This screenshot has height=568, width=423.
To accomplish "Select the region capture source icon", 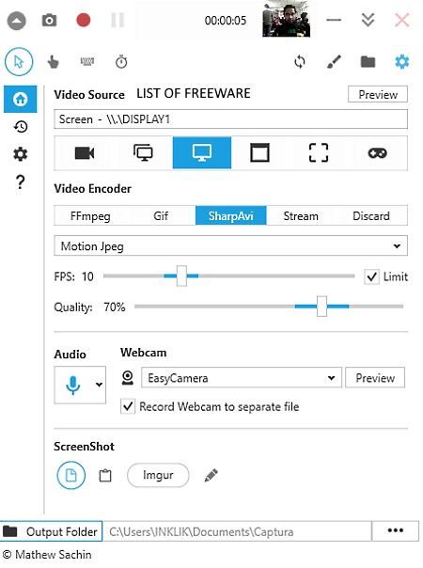I will [319, 153].
